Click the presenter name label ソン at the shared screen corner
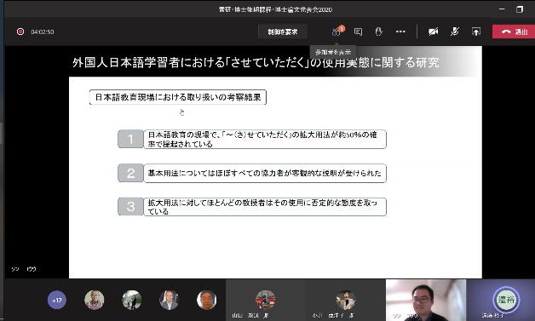This screenshot has width=535, height=321. (24, 269)
